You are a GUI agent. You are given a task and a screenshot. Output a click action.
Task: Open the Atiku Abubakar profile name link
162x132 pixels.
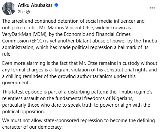coord(35,5)
